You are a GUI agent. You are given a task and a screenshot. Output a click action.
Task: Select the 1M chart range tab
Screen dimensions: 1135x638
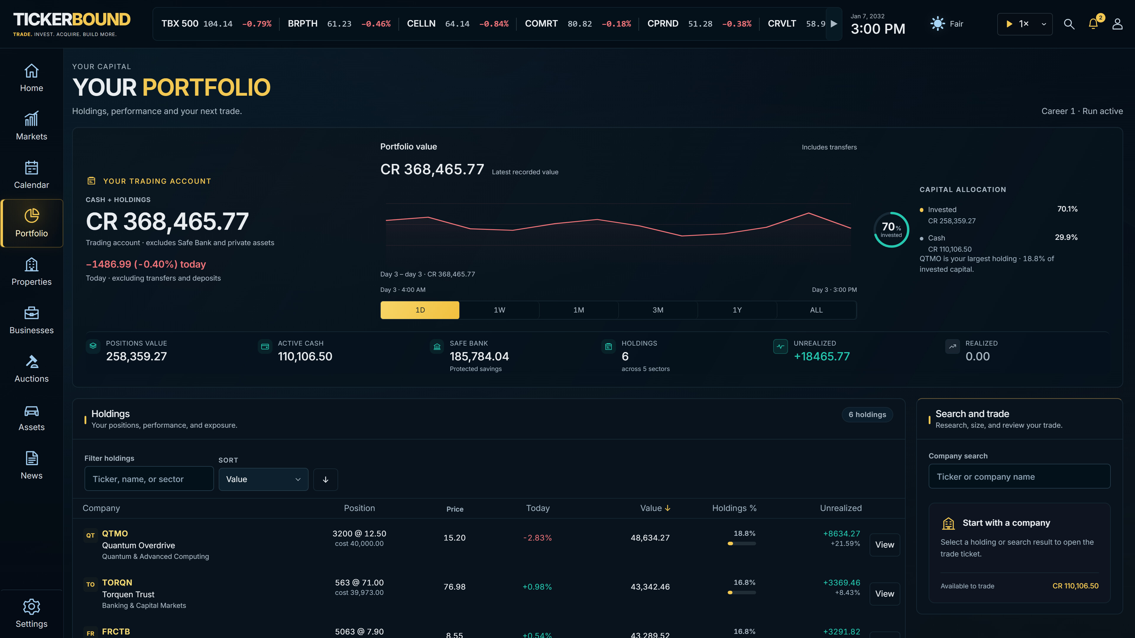click(578, 310)
